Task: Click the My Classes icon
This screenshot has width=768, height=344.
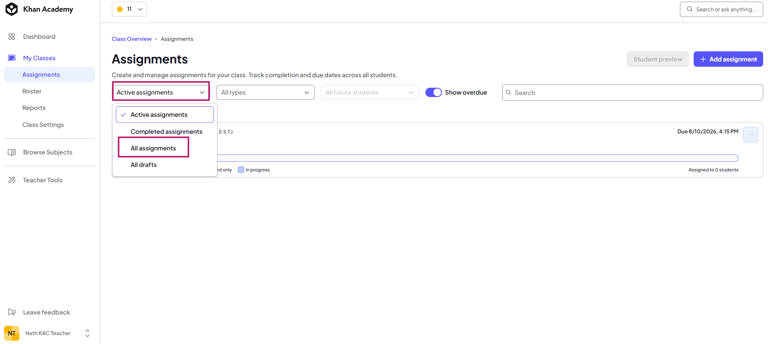Action: [12, 58]
